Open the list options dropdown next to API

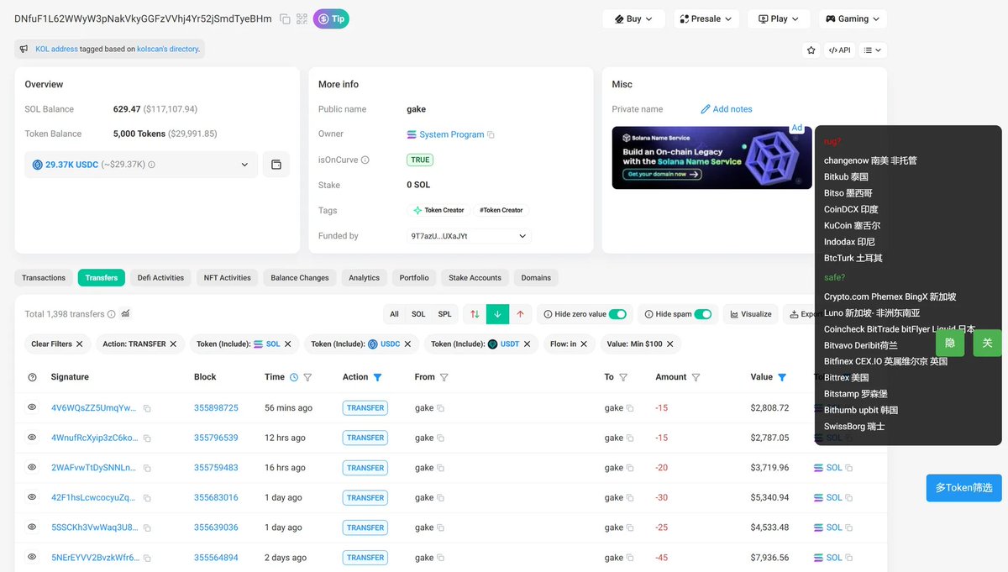click(x=873, y=50)
